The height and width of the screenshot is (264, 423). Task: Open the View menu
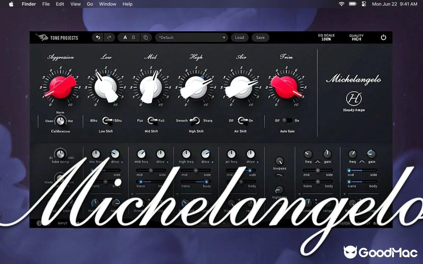pyautogui.click(x=75, y=4)
